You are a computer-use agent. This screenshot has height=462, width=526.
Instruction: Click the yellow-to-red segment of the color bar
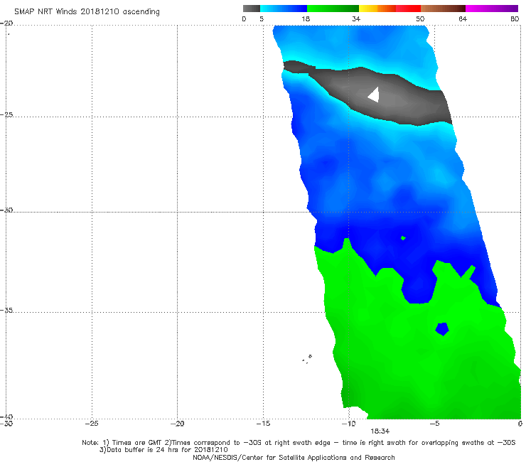coord(390,9)
